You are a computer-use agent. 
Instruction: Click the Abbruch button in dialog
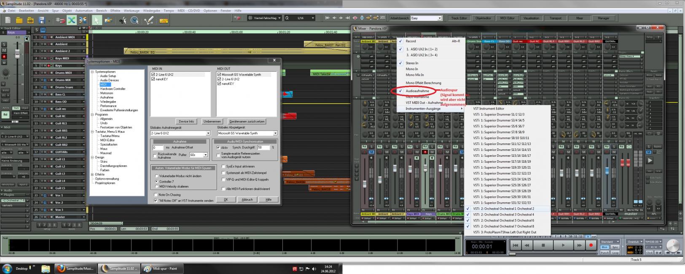pos(247,199)
